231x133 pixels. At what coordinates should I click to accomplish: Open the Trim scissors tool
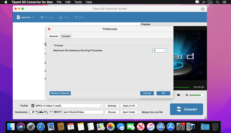(x=64, y=17)
